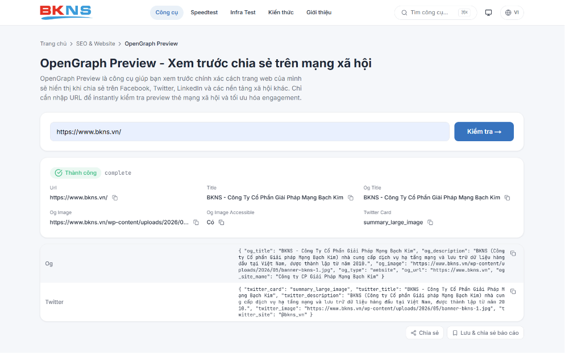Copy the Og JSON block

point(513,253)
